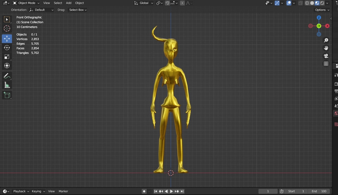Open the Add menu
This screenshot has width=338, height=195.
[x=69, y=3]
